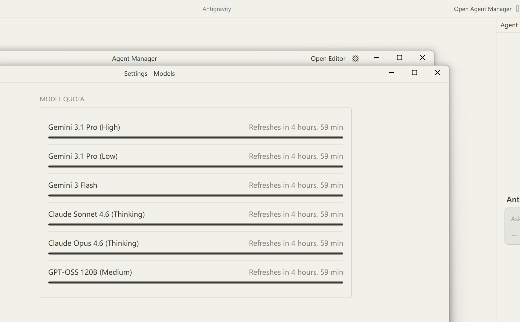The width and height of the screenshot is (520, 322).
Task: Minimize the Settings - Models window
Action: [392, 72]
